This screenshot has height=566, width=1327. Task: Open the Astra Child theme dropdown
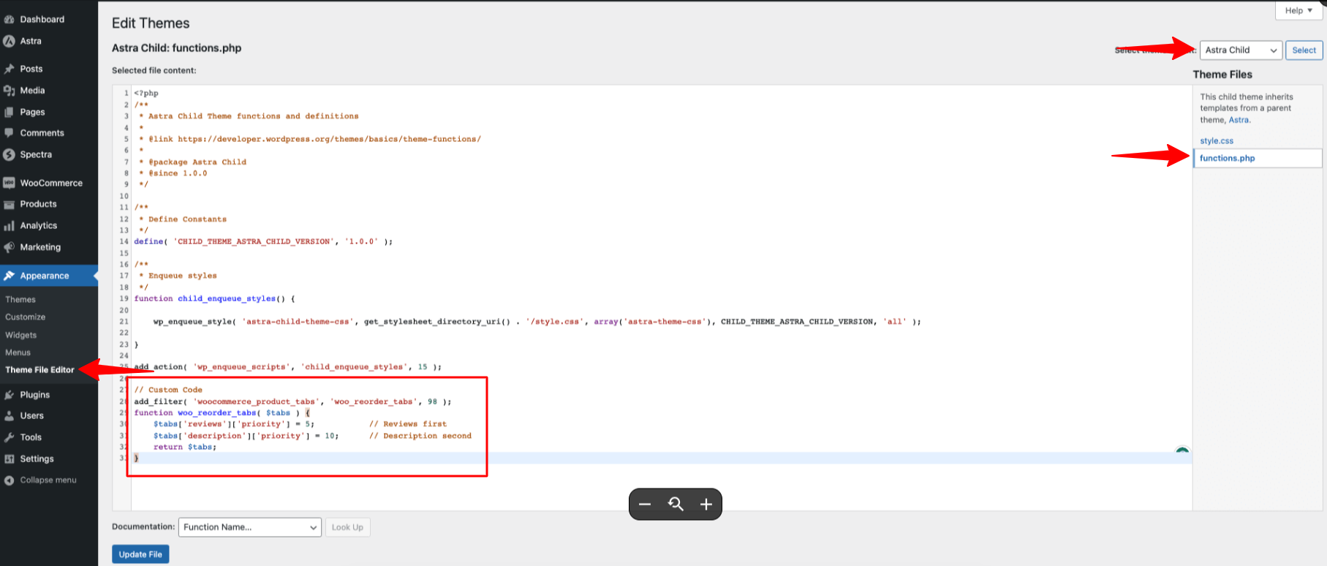pyautogui.click(x=1240, y=50)
